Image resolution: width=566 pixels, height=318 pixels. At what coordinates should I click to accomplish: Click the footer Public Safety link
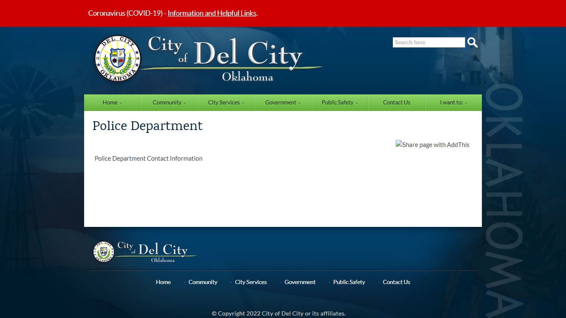(349, 282)
